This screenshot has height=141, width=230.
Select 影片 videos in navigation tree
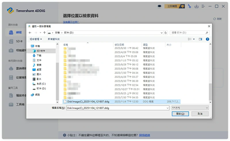coord(37,79)
